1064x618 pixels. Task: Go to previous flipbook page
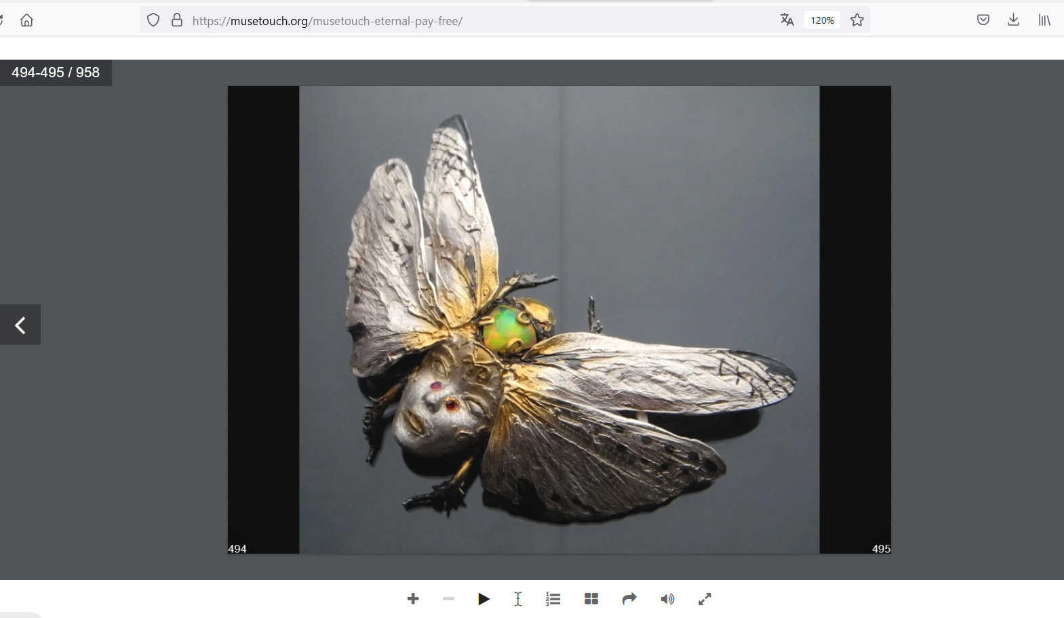(x=20, y=325)
